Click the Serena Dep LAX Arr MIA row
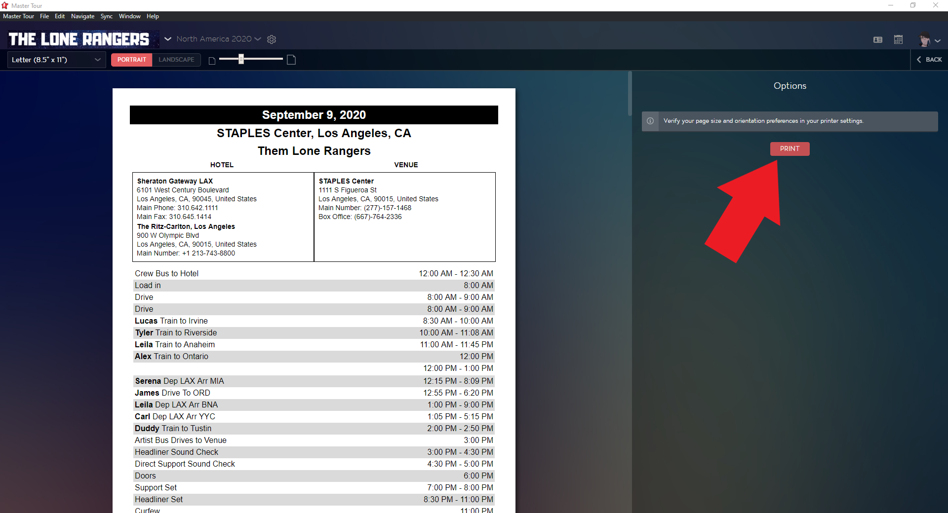The height and width of the screenshot is (513, 948). point(314,381)
